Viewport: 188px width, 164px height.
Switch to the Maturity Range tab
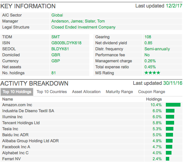pos(119,92)
